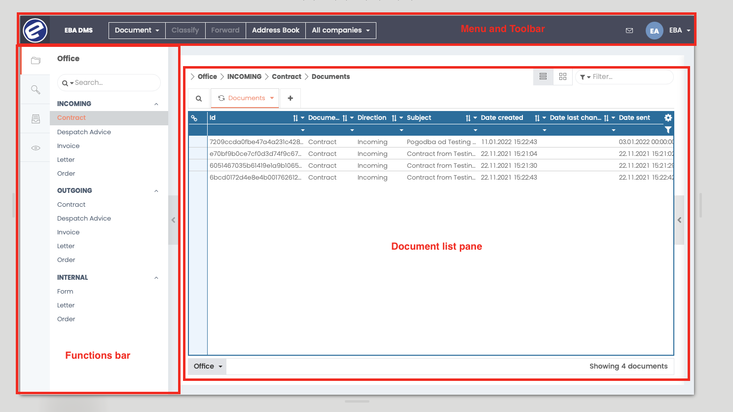733x412 pixels.
Task: Switch to grid view layout
Action: click(563, 76)
